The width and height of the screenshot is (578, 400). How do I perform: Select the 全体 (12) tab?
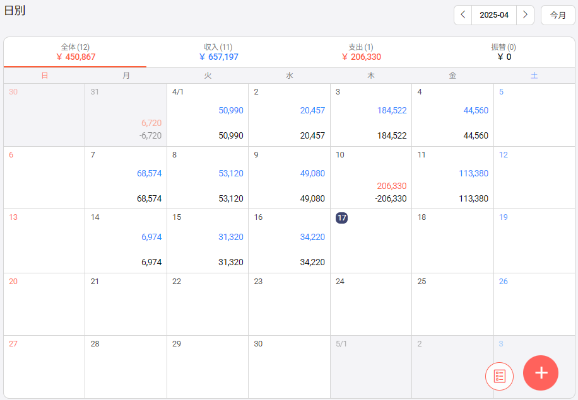[75, 52]
